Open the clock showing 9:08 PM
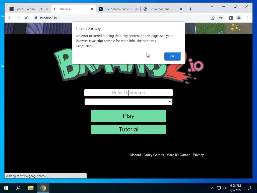Screen dimensions: 257x193 point(235,188)
